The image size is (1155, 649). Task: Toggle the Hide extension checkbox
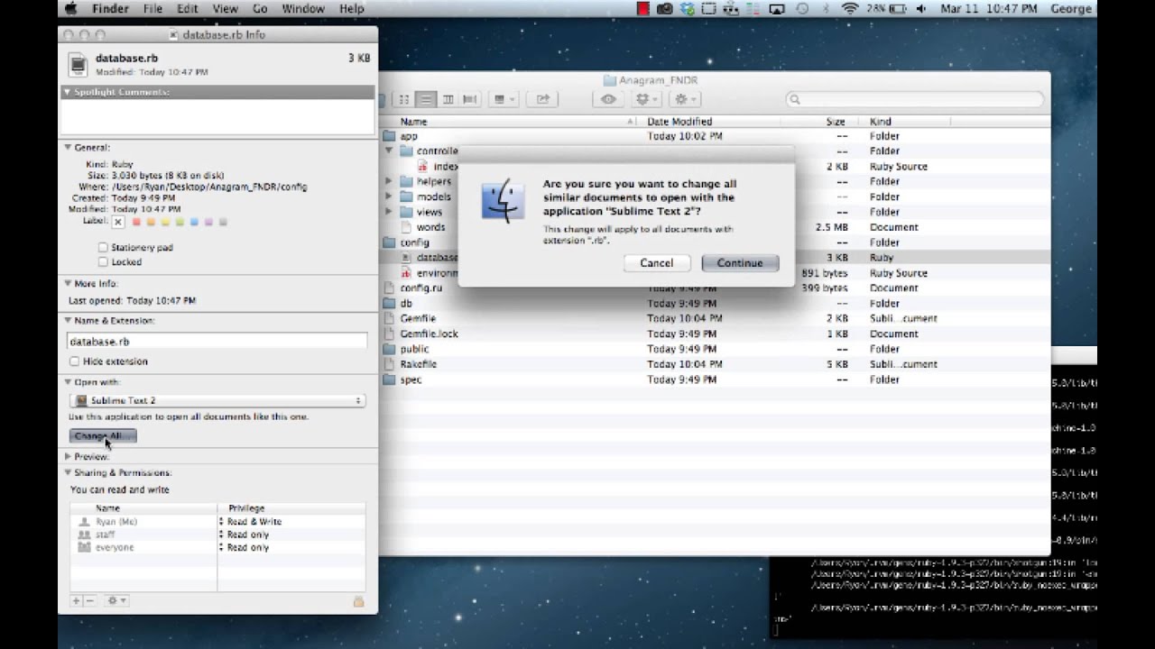[x=75, y=361]
